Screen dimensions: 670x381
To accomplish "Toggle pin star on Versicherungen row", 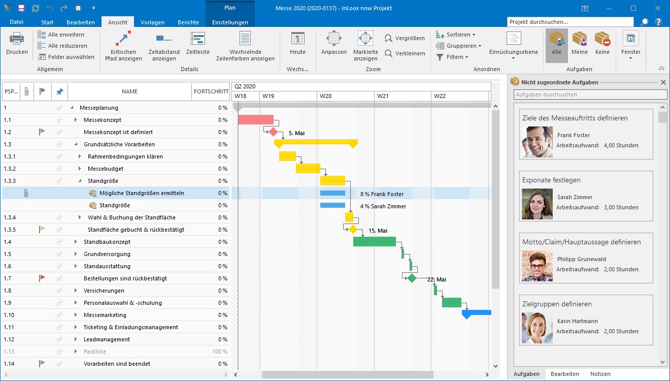I will pyautogui.click(x=59, y=291).
